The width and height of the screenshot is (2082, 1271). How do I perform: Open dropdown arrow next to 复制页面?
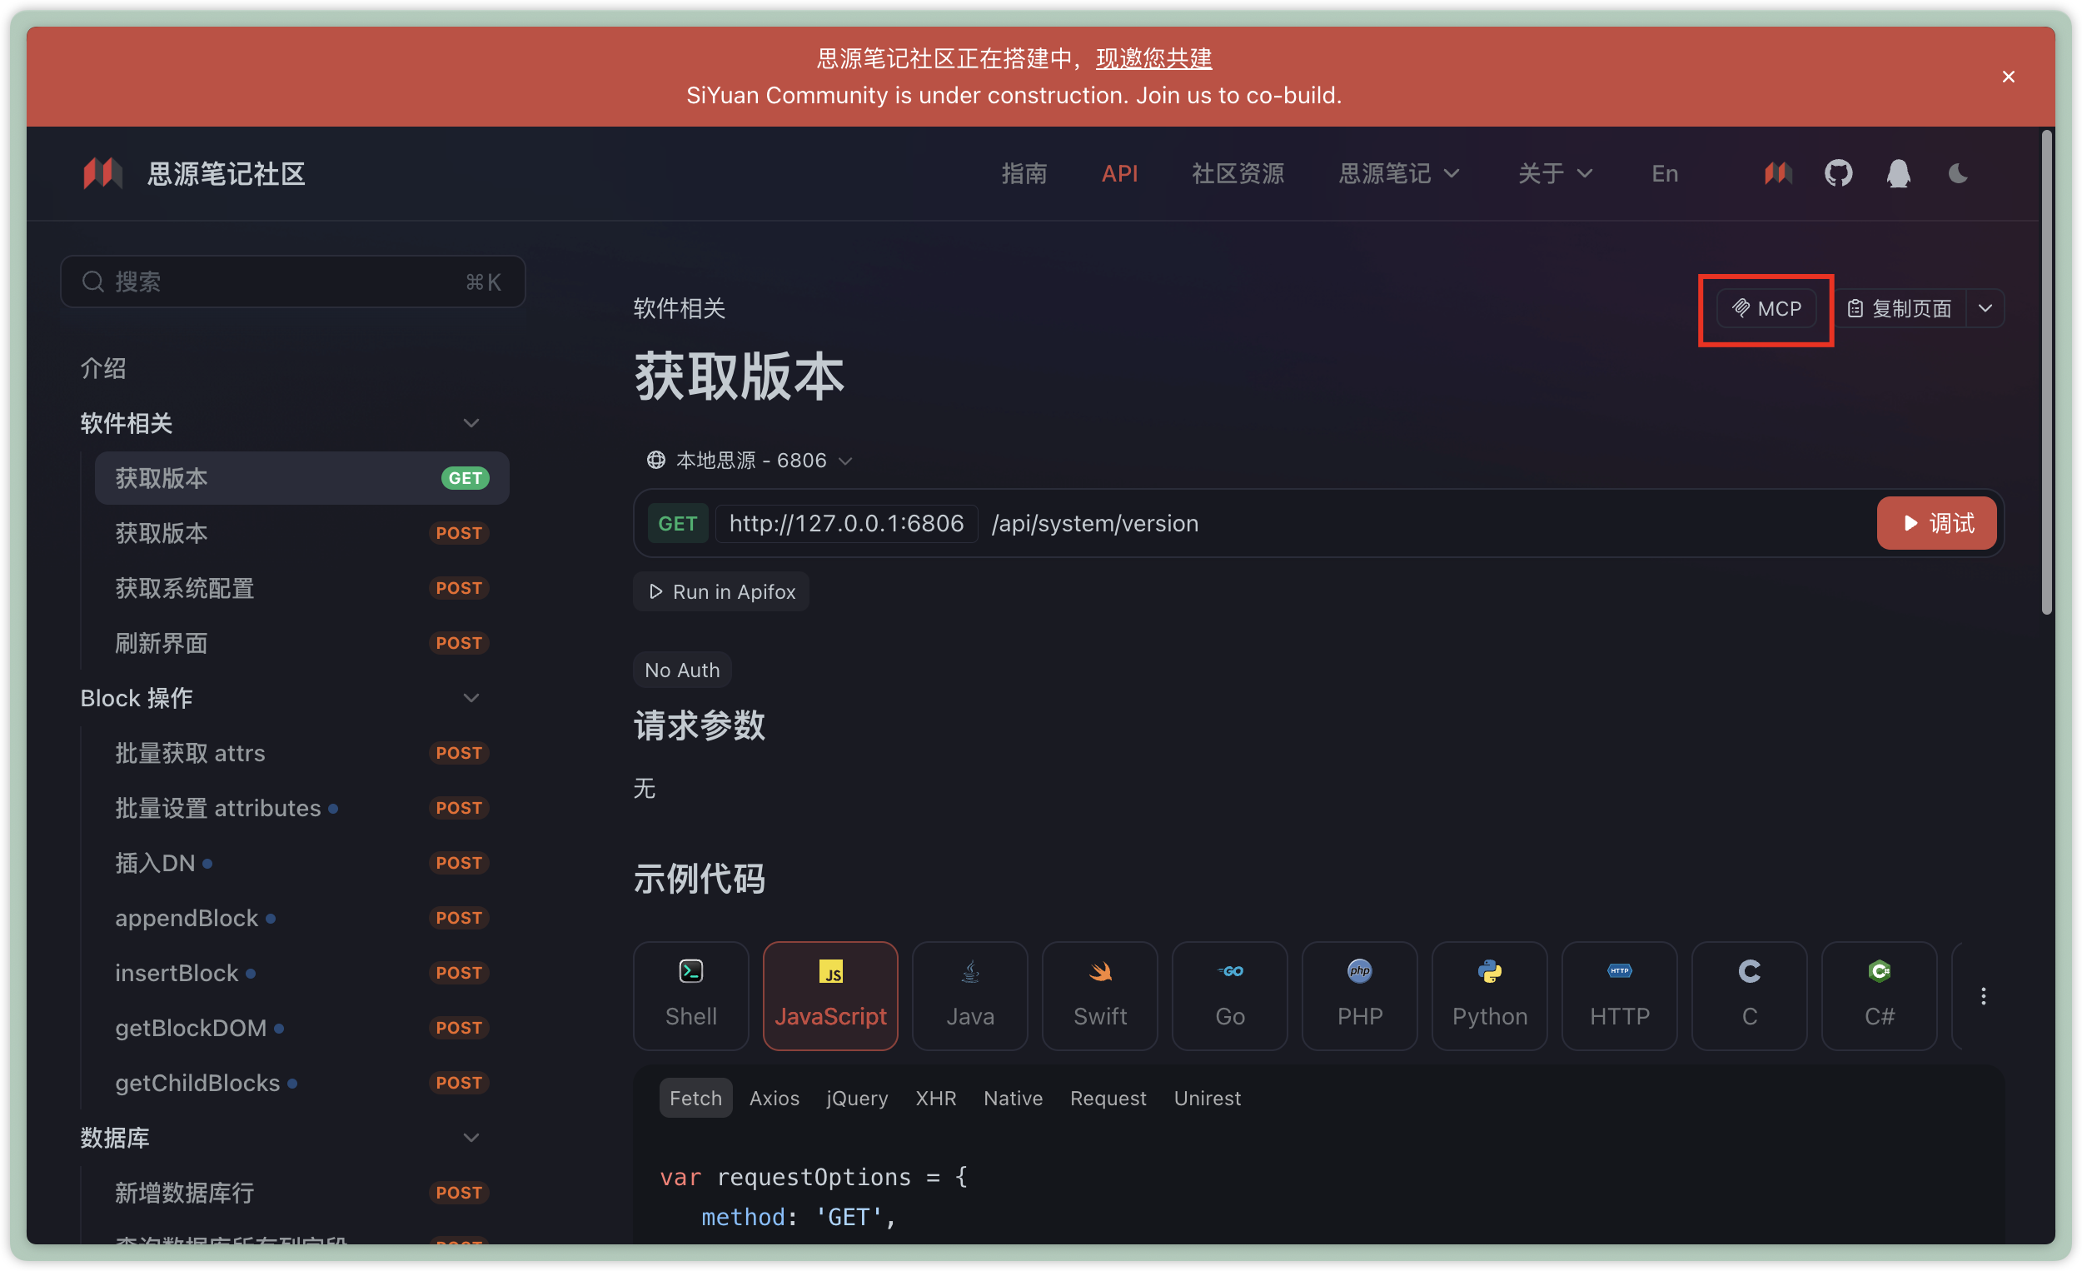pyautogui.click(x=1985, y=308)
